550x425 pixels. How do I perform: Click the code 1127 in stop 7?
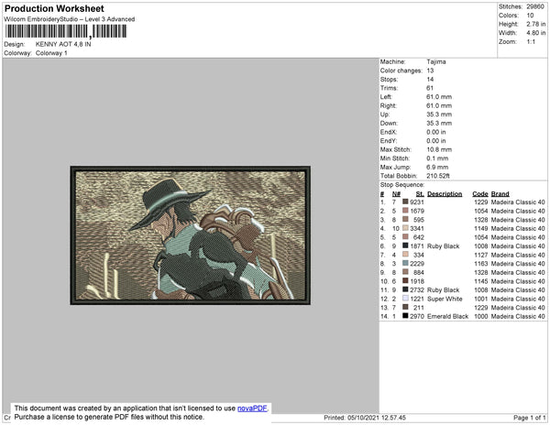[481, 255]
